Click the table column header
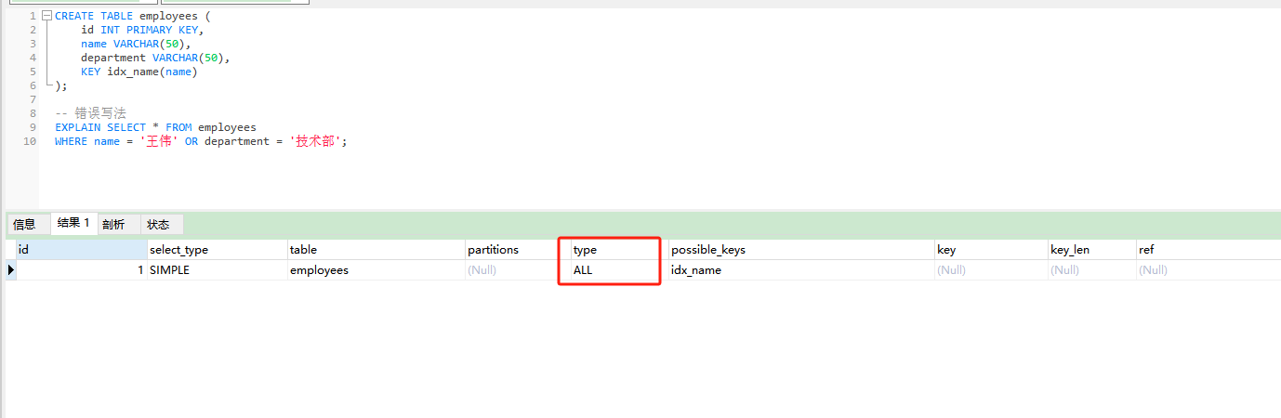The width and height of the screenshot is (1281, 418). coord(376,250)
